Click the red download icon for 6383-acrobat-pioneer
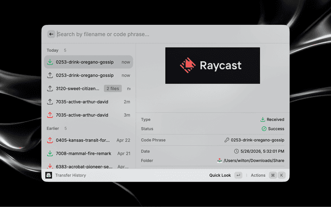 click(50, 166)
